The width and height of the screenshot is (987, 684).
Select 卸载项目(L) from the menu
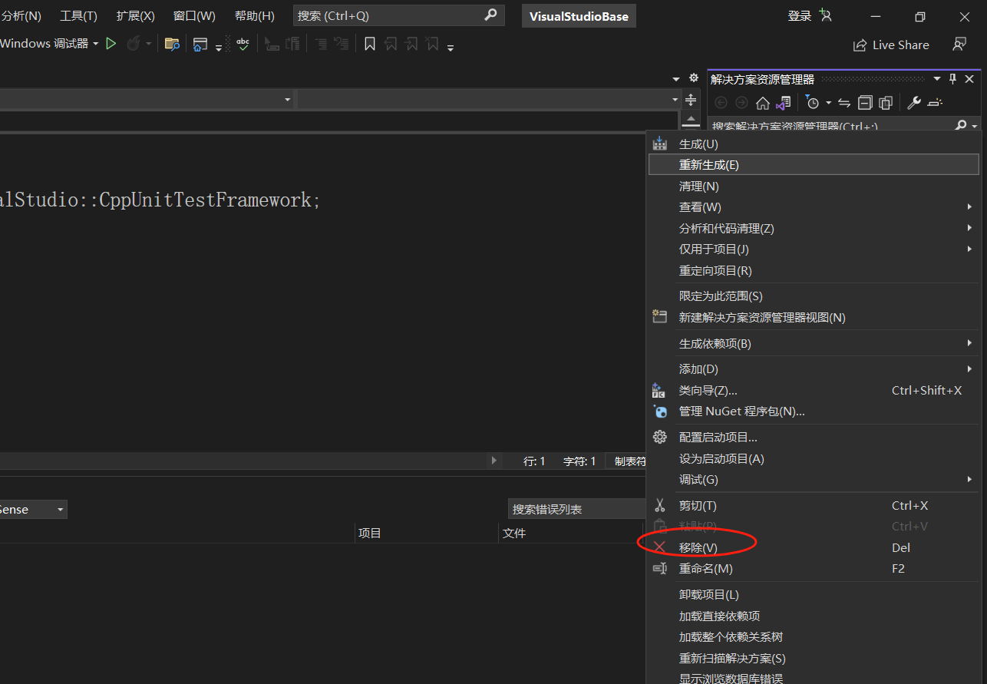(814, 594)
